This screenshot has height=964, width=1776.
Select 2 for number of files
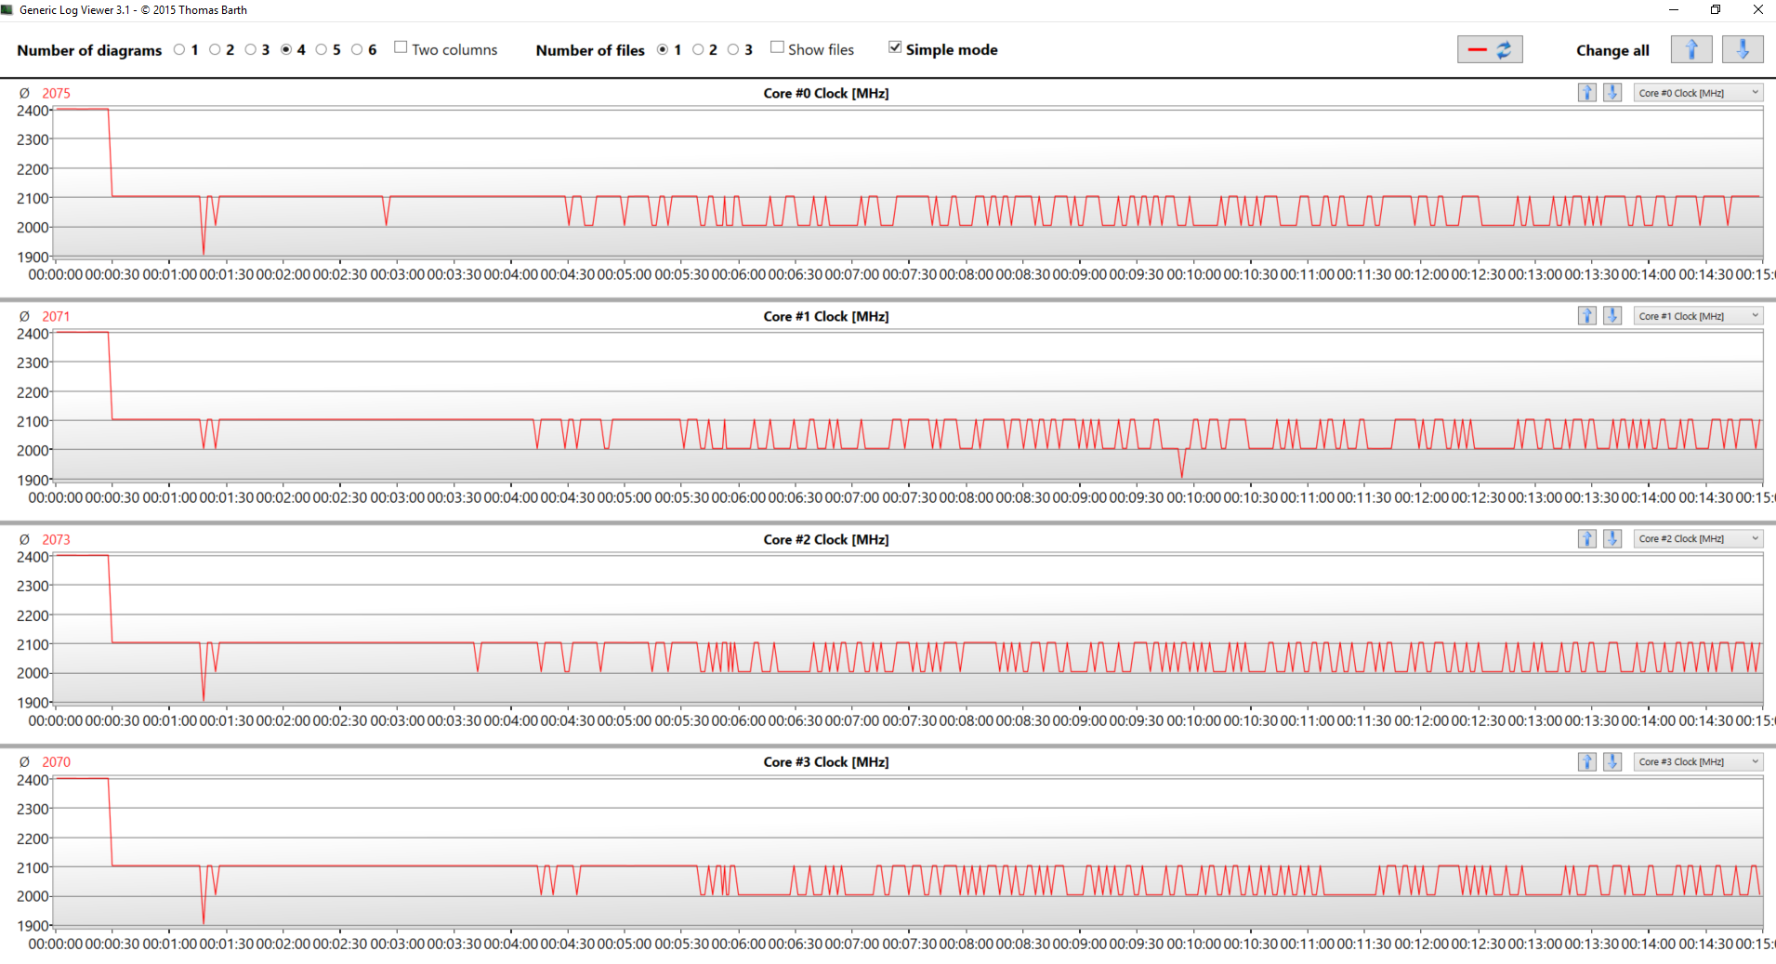(698, 50)
